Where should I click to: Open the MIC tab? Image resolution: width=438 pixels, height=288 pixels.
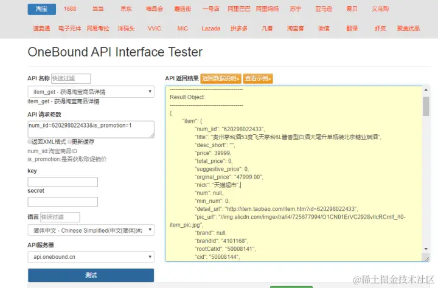pos(182,29)
